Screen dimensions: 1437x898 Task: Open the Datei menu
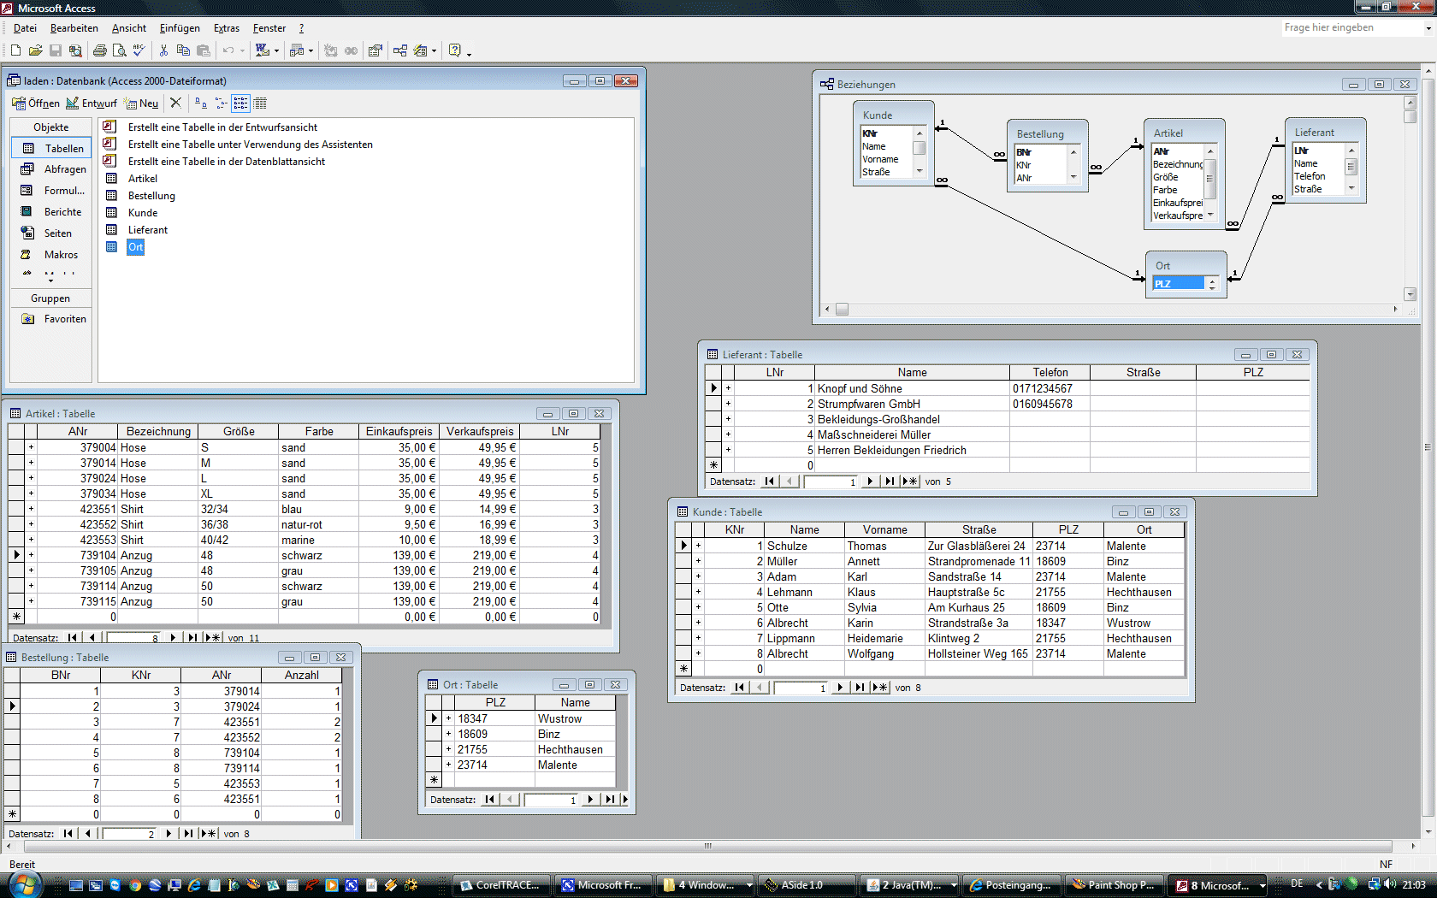coord(25,28)
